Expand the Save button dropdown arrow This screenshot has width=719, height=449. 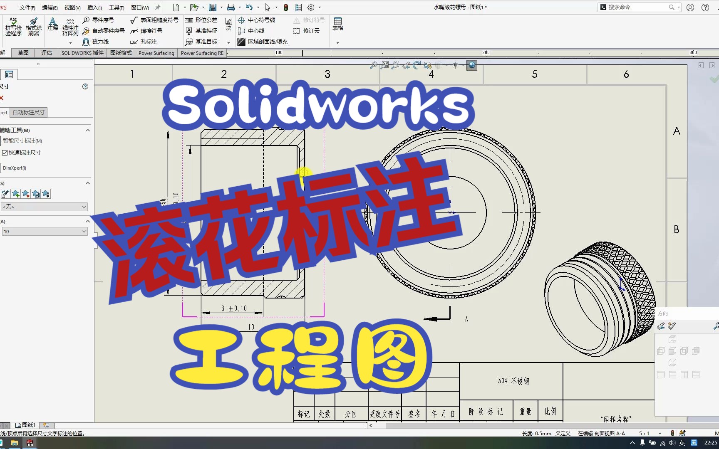coord(221,7)
